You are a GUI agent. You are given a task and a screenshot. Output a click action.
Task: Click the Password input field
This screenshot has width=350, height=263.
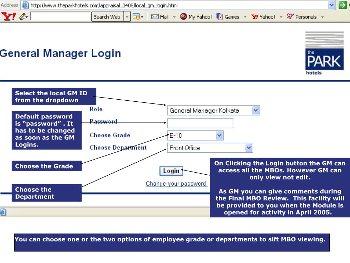tap(200, 123)
